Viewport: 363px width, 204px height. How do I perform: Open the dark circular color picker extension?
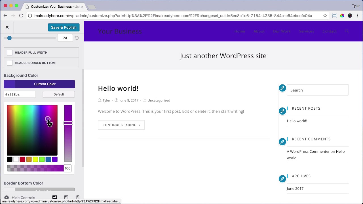point(350,16)
